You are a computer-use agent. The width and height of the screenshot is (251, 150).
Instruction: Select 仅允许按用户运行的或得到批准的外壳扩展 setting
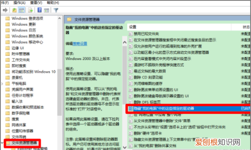[x=168, y=46]
